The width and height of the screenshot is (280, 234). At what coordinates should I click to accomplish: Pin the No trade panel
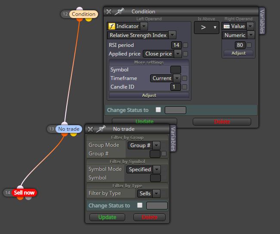(x=101, y=129)
